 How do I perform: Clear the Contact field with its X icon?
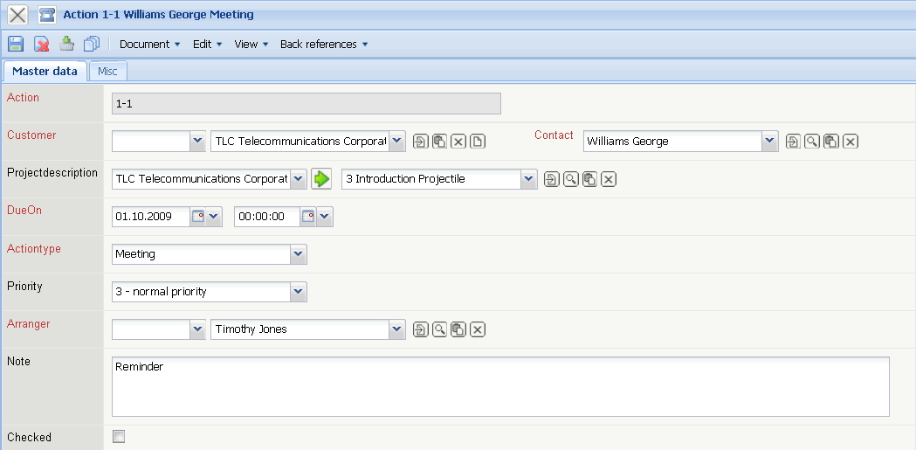(x=851, y=142)
